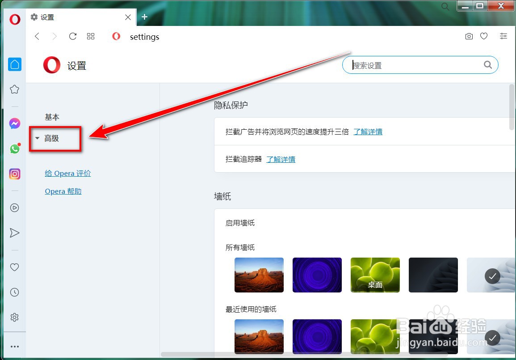This screenshot has height=360, width=516.
Task: Select the desert rock wallpaper under 所有墙纸
Action: (x=259, y=275)
